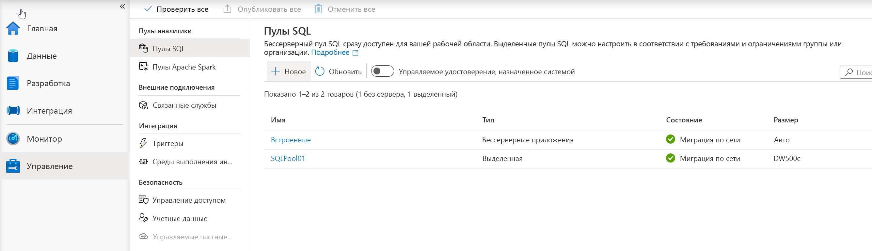The width and height of the screenshot is (872, 251).
Task: Open Среды выполнения ин... sidebar entry
Action: pos(192,162)
